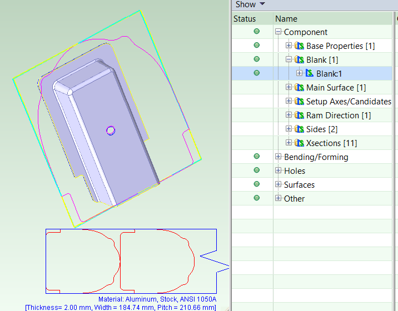This screenshot has width=398, height=311.
Task: Click the Blank:1 item icon
Action: [310, 73]
